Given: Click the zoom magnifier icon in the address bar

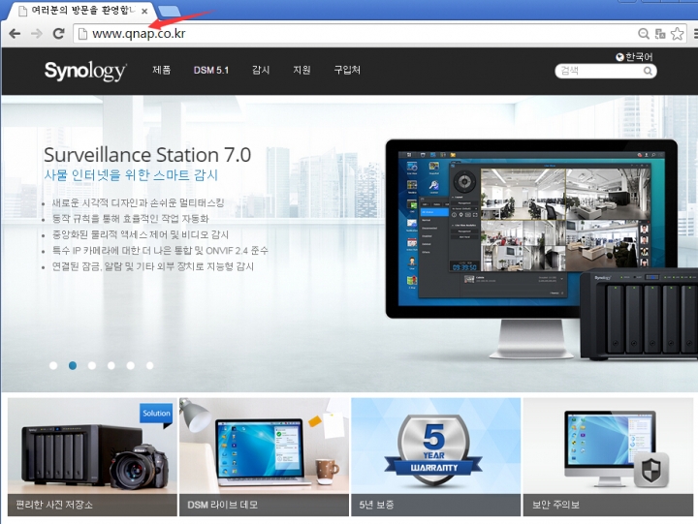Looking at the screenshot, I should click(644, 33).
